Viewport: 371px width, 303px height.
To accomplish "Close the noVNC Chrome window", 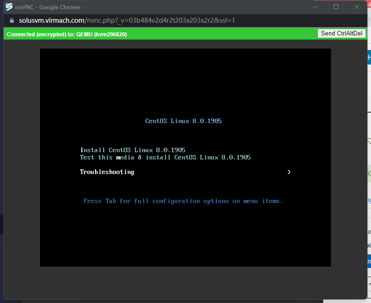I will pyautogui.click(x=357, y=7).
